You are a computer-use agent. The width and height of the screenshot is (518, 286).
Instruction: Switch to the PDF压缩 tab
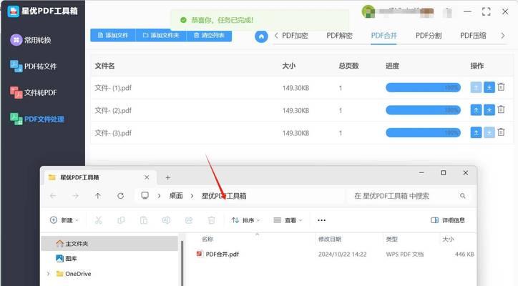[473, 36]
